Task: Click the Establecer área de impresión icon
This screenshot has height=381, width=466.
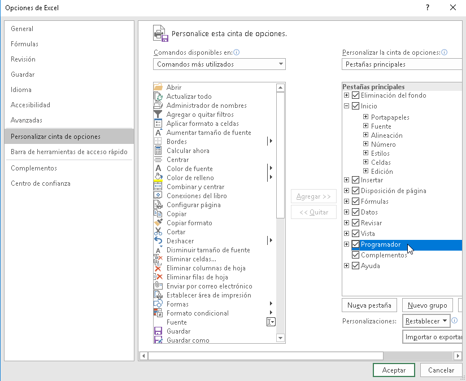Action: pos(158,295)
